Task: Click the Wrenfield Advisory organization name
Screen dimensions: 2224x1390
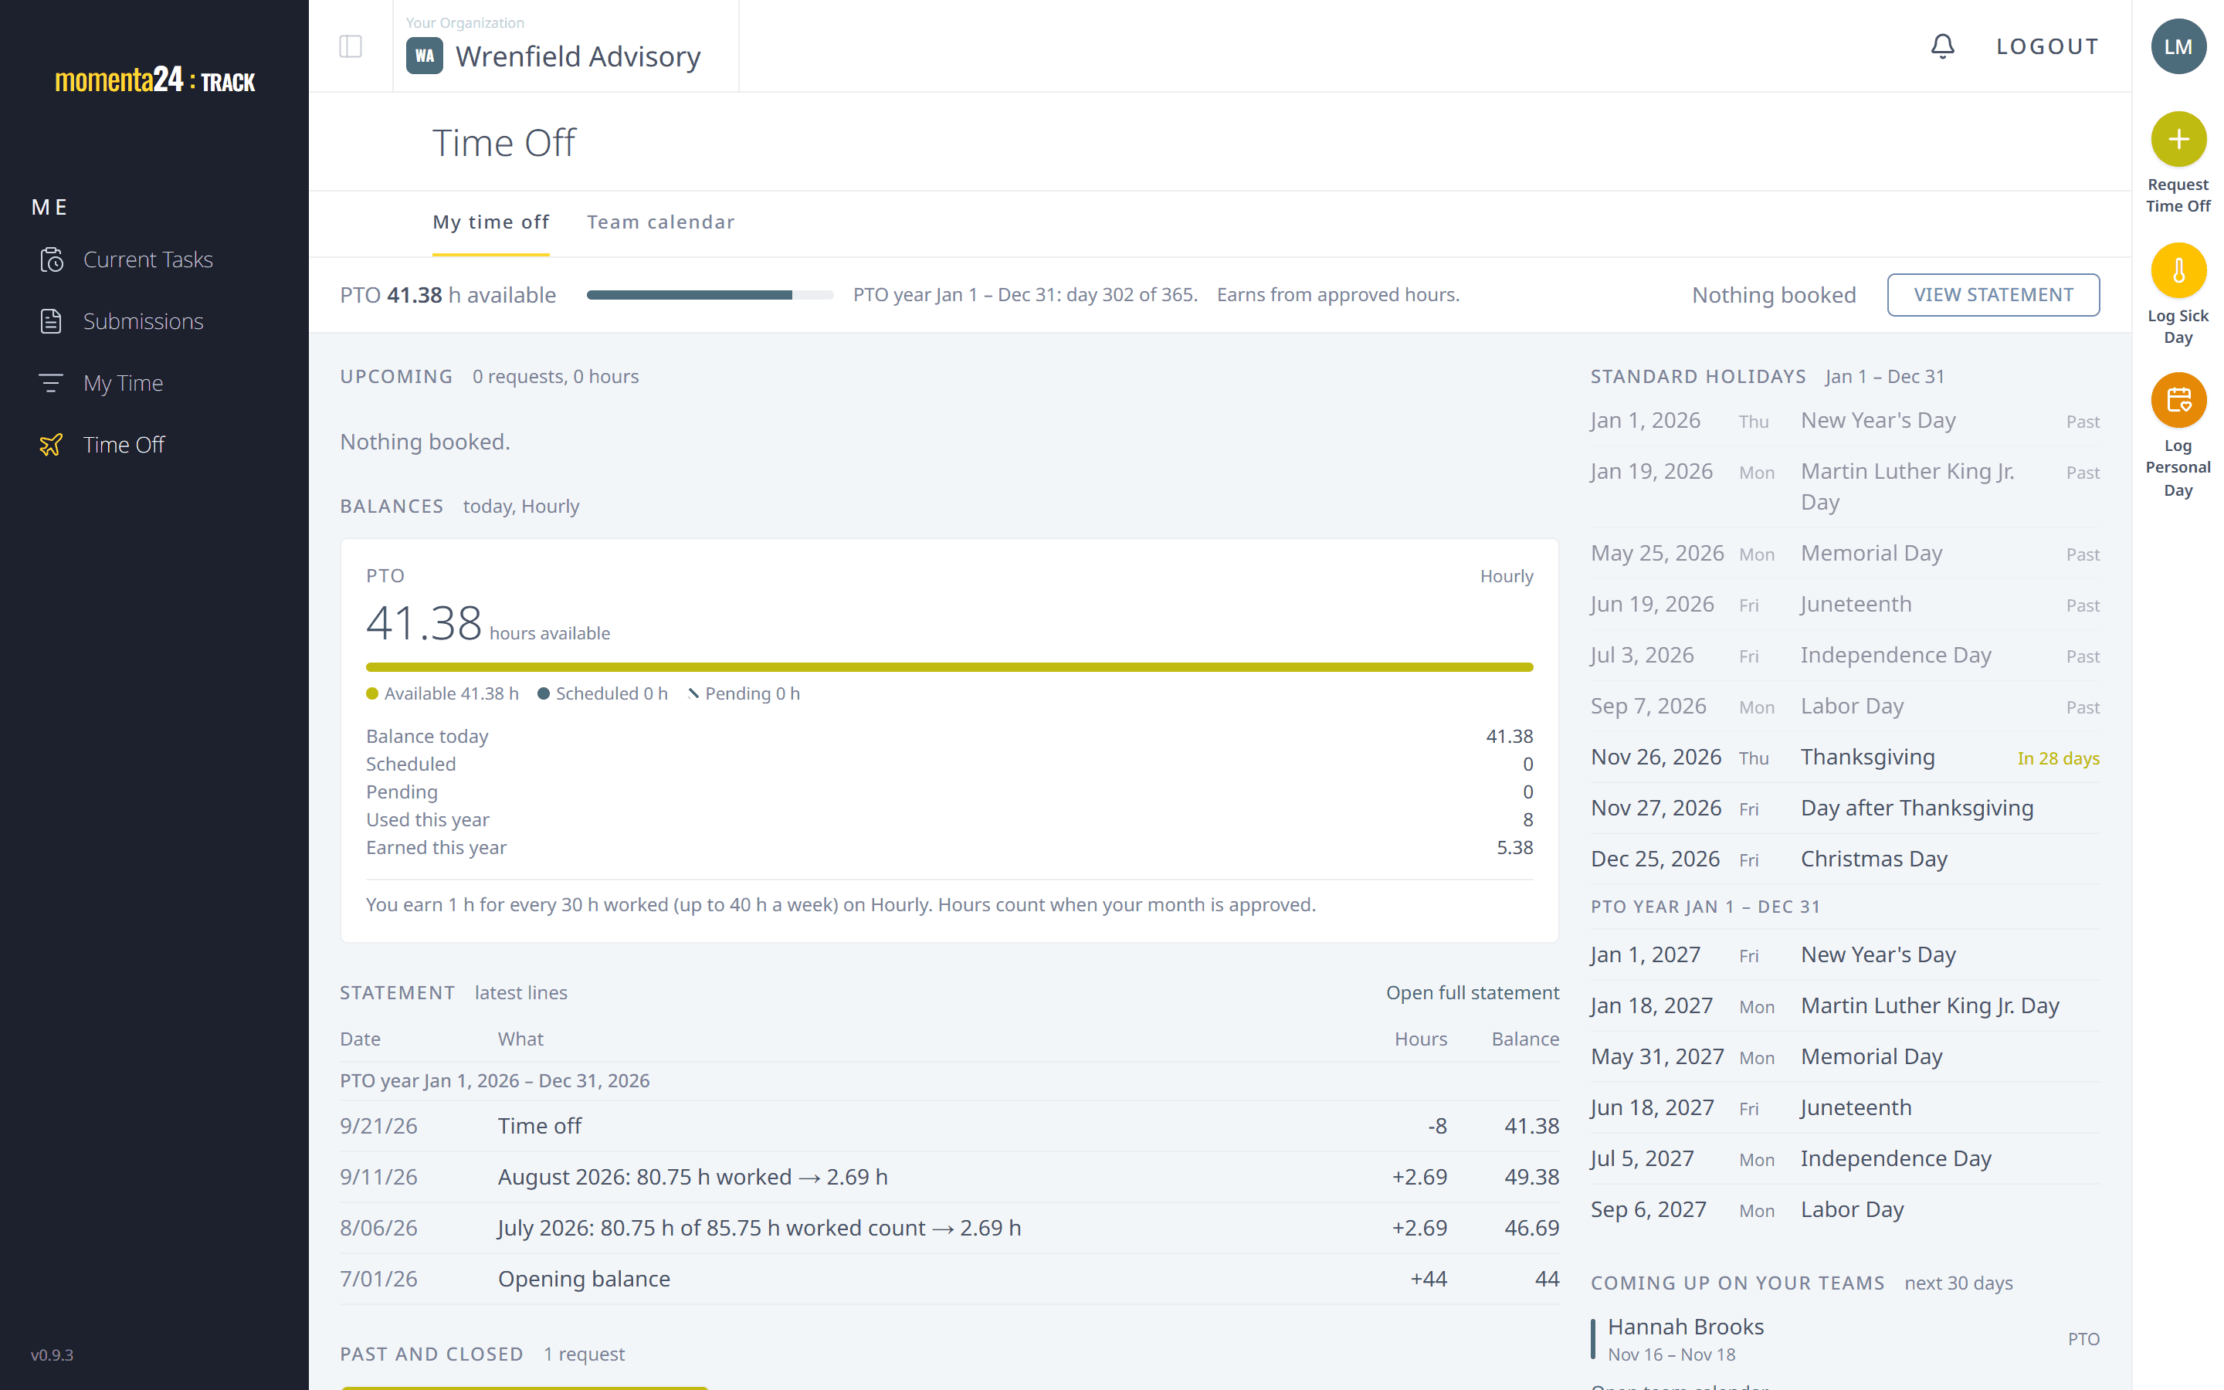Action: tap(578, 56)
